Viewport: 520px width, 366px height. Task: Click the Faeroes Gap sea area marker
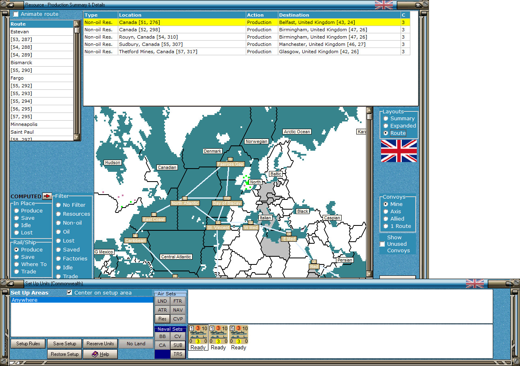click(x=230, y=164)
